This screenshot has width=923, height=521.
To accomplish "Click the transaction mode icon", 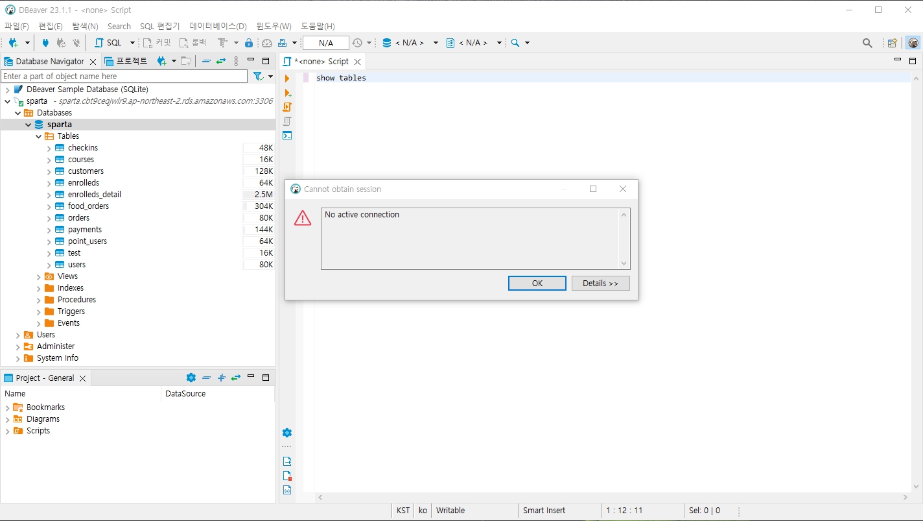I will point(222,43).
